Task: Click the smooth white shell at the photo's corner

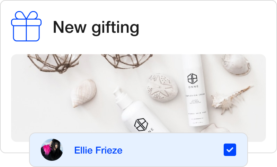Action: (236, 65)
